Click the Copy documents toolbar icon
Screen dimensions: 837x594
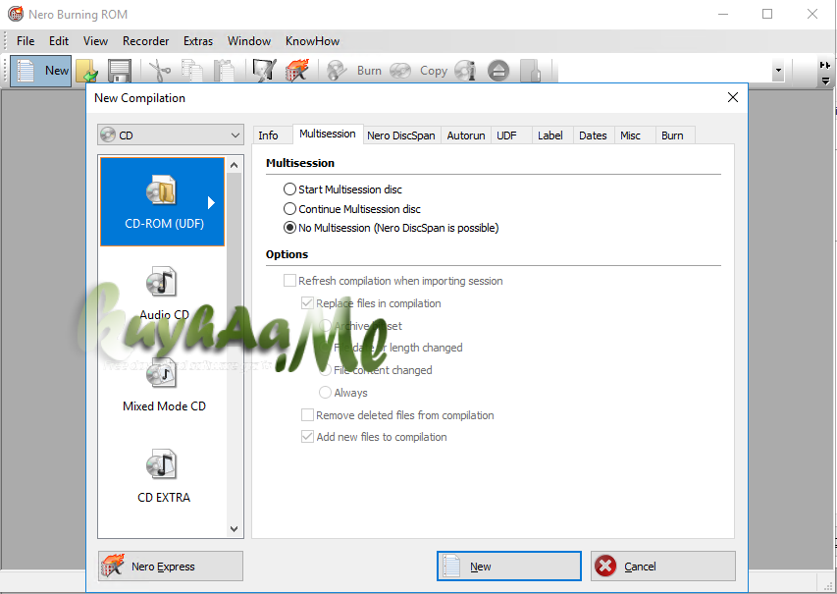[x=192, y=71]
